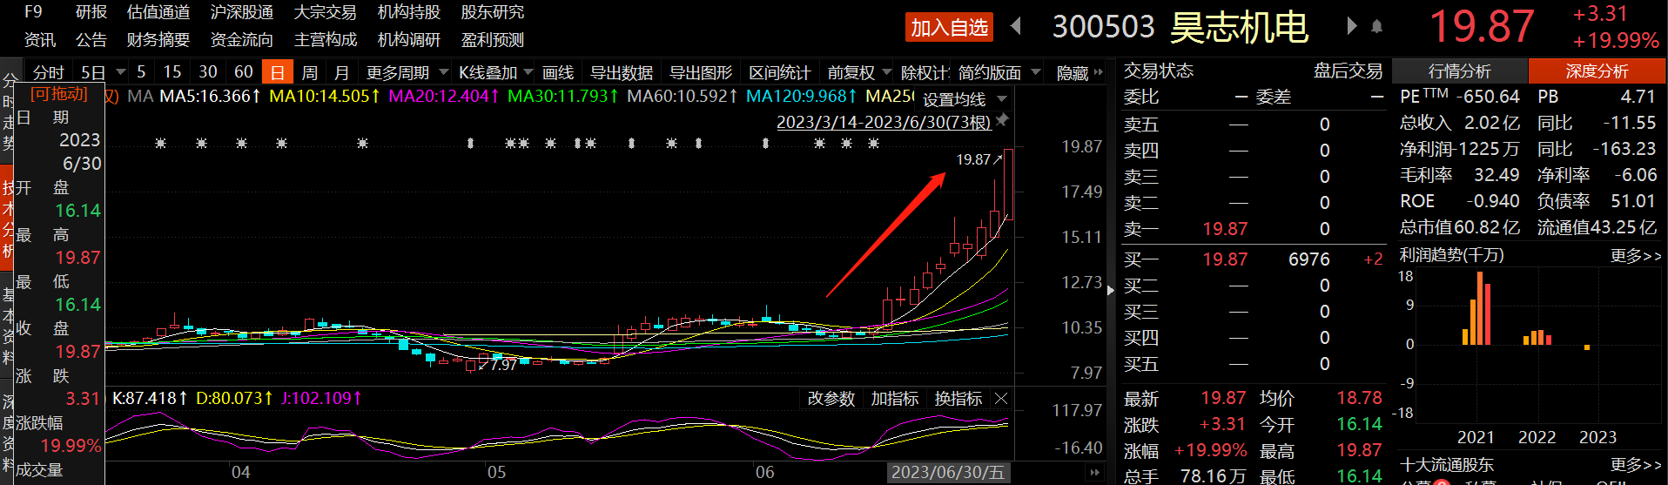Open the F9 menu

(x=33, y=12)
